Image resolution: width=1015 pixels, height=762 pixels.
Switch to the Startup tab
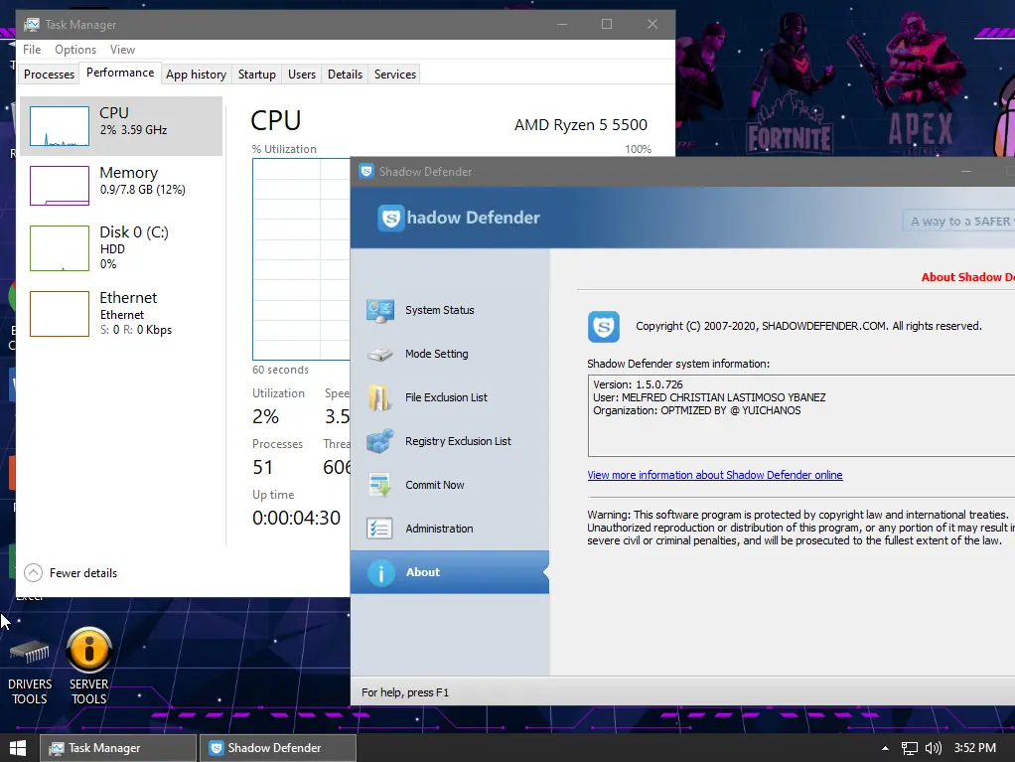(x=257, y=75)
